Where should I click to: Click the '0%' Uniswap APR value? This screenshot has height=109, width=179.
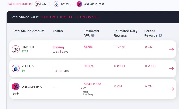pyautogui.click(x=85, y=88)
